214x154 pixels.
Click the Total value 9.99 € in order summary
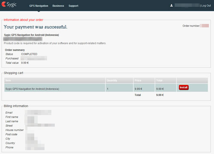point(25,63)
